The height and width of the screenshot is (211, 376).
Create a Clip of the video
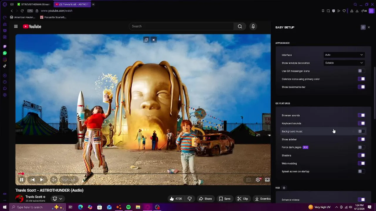click(x=243, y=199)
